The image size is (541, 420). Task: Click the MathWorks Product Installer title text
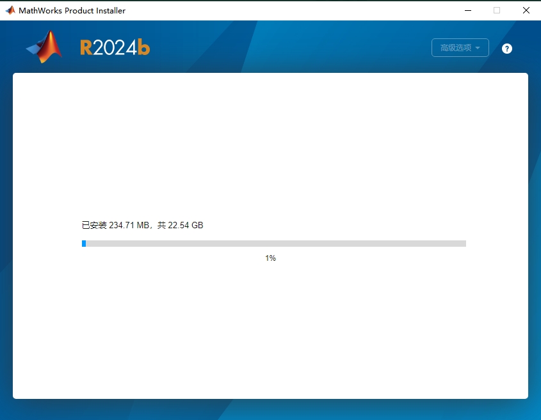click(72, 10)
